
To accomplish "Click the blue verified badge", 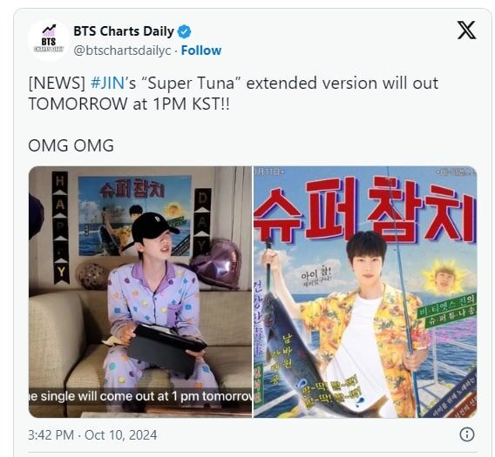I will tap(185, 31).
